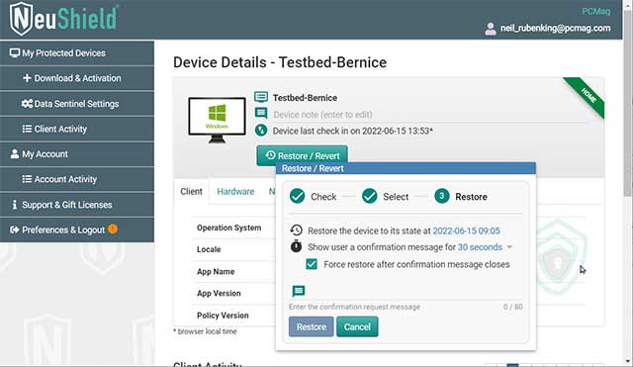Click the Restore / Revert green button

point(302,155)
